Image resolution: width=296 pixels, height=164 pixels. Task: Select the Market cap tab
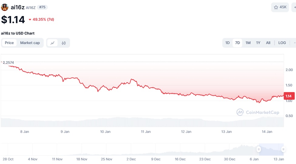[30, 43]
